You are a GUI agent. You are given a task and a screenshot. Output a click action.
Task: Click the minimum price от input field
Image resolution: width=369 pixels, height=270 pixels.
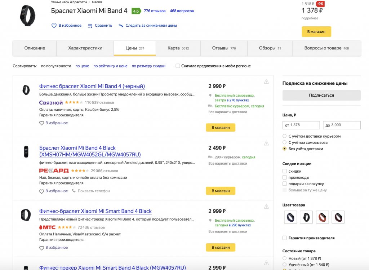tap(301, 125)
